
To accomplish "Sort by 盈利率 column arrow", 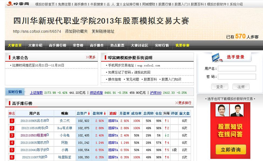I will coord(105,114).
